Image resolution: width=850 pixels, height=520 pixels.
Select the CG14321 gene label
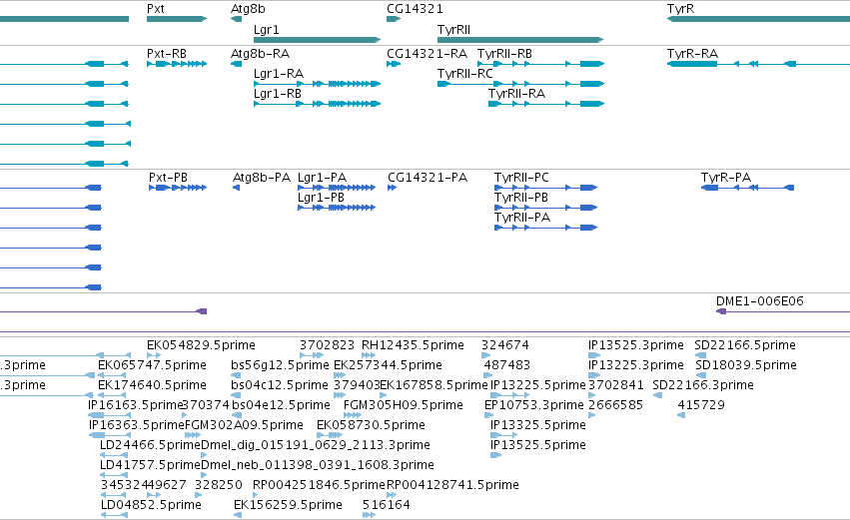tap(415, 9)
